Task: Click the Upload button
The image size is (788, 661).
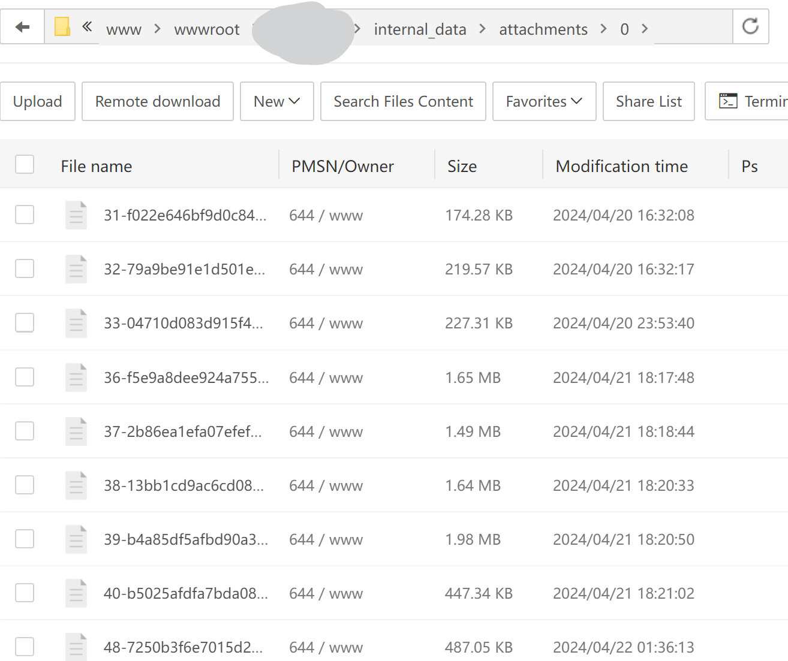Action: coord(38,101)
